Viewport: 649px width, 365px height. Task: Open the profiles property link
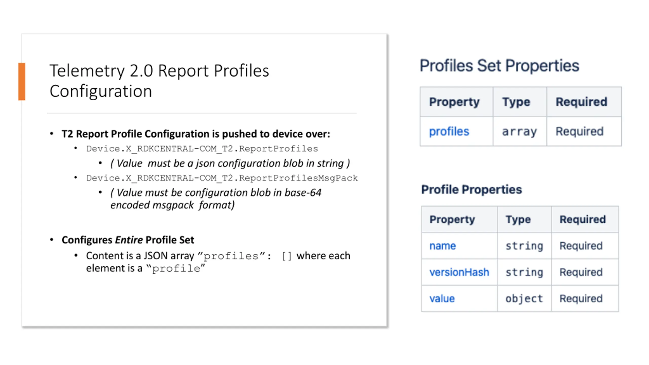pyautogui.click(x=449, y=132)
